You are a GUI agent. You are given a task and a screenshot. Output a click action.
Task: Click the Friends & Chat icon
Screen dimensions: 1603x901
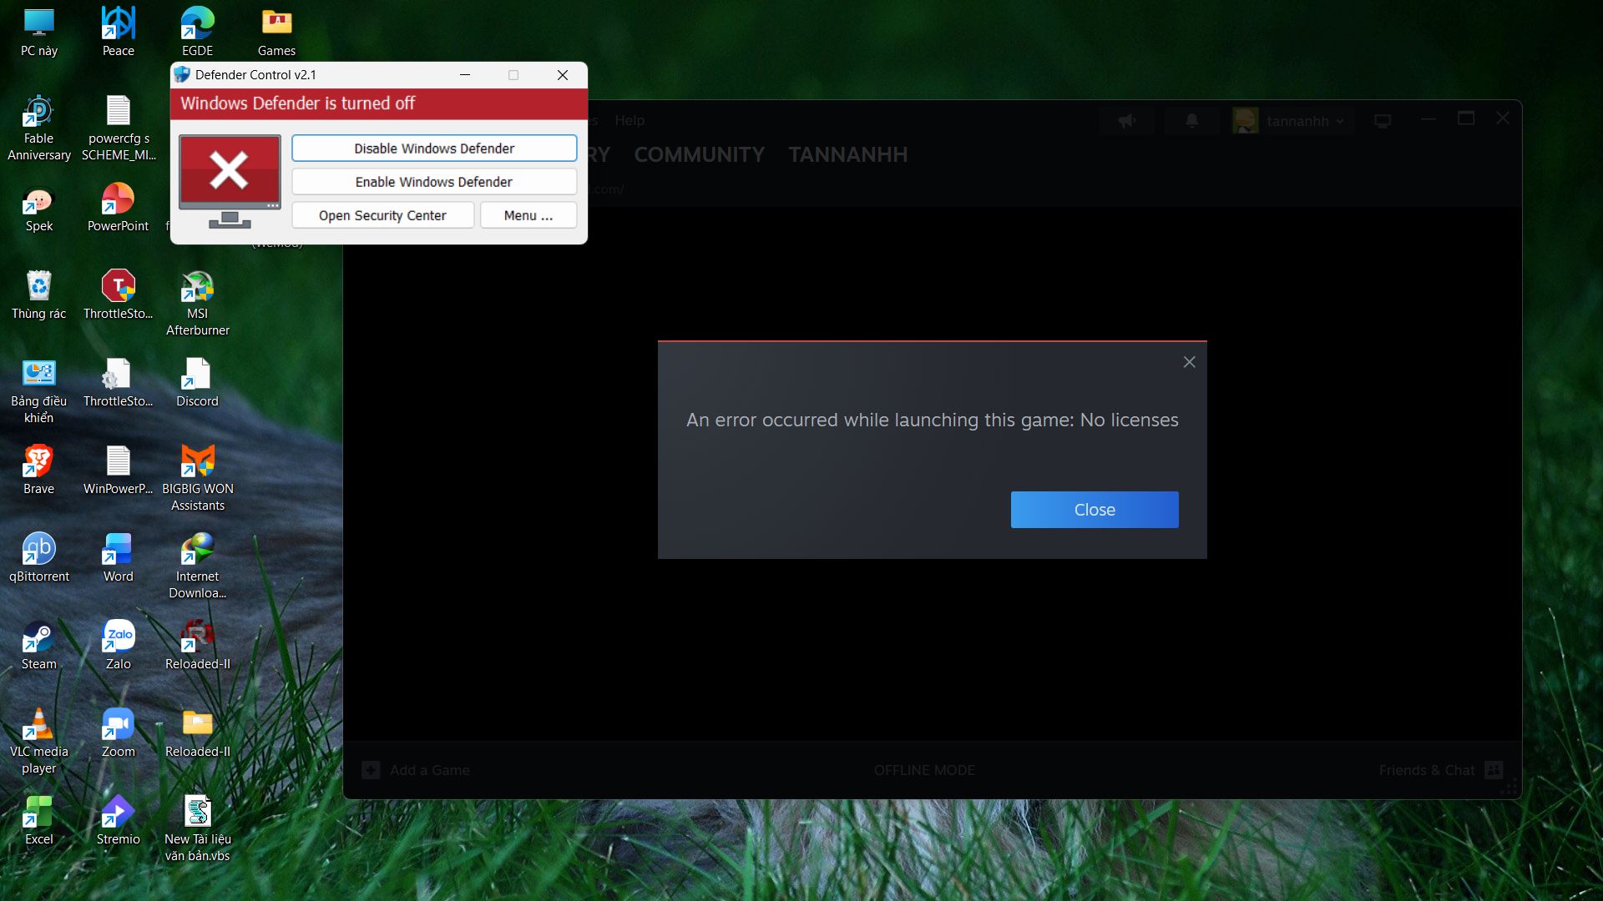pos(1494,770)
